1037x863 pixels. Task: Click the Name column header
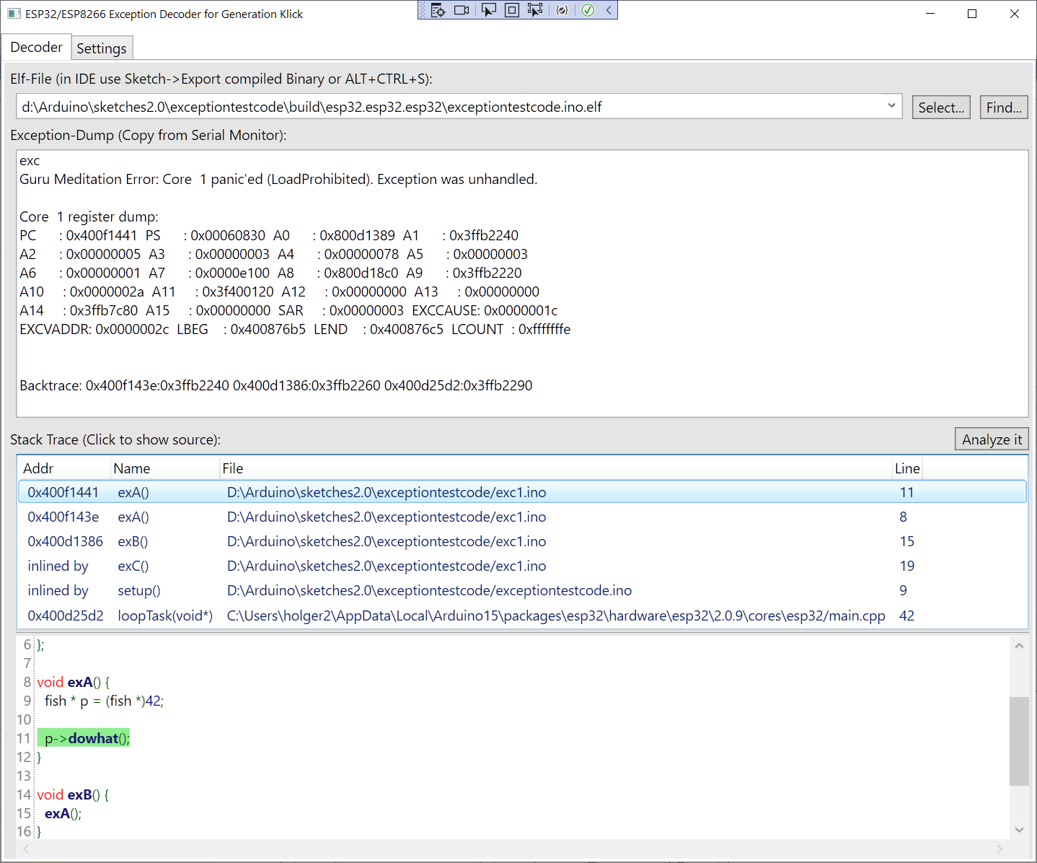click(165, 468)
